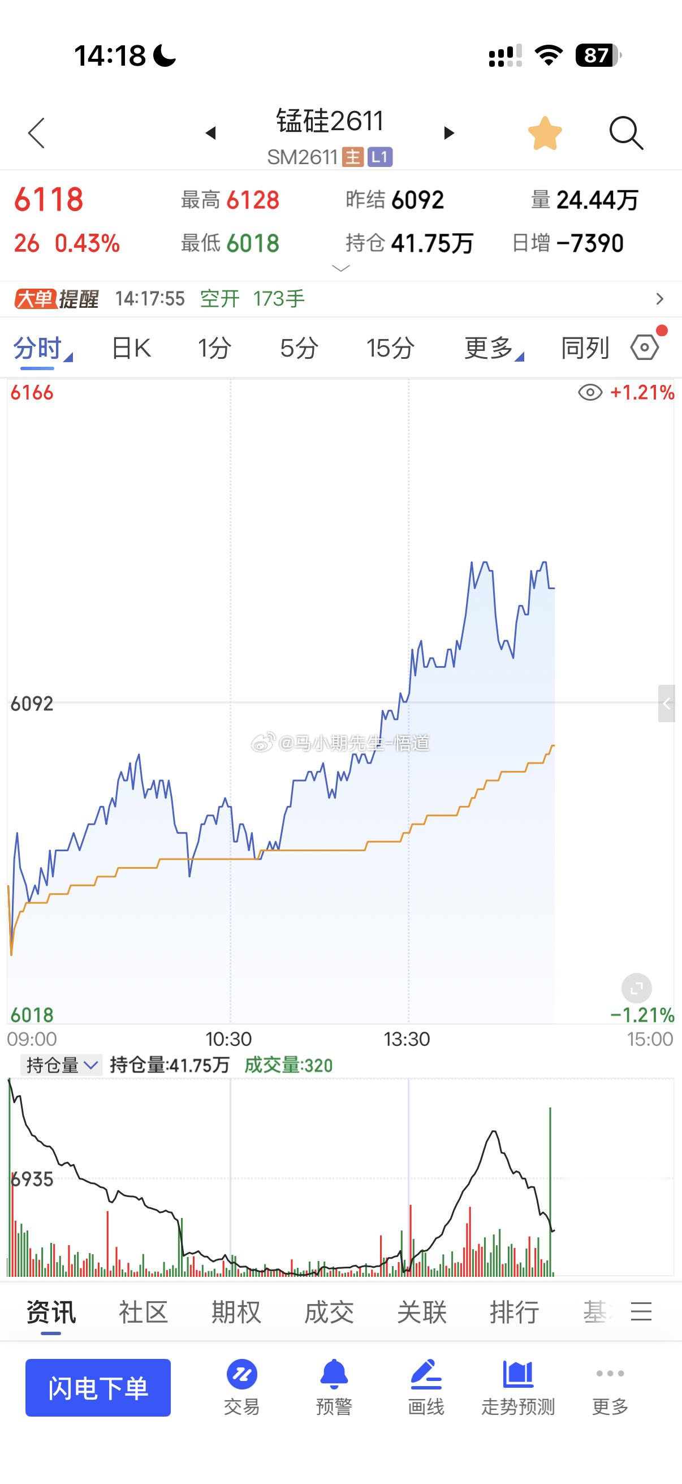This screenshot has width=682, height=1484.
Task: Open search with the magnifier icon
Action: pos(625,133)
